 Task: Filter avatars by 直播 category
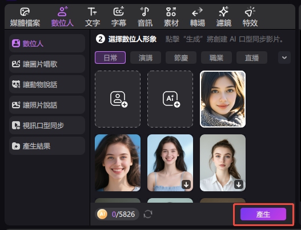[x=252, y=57]
